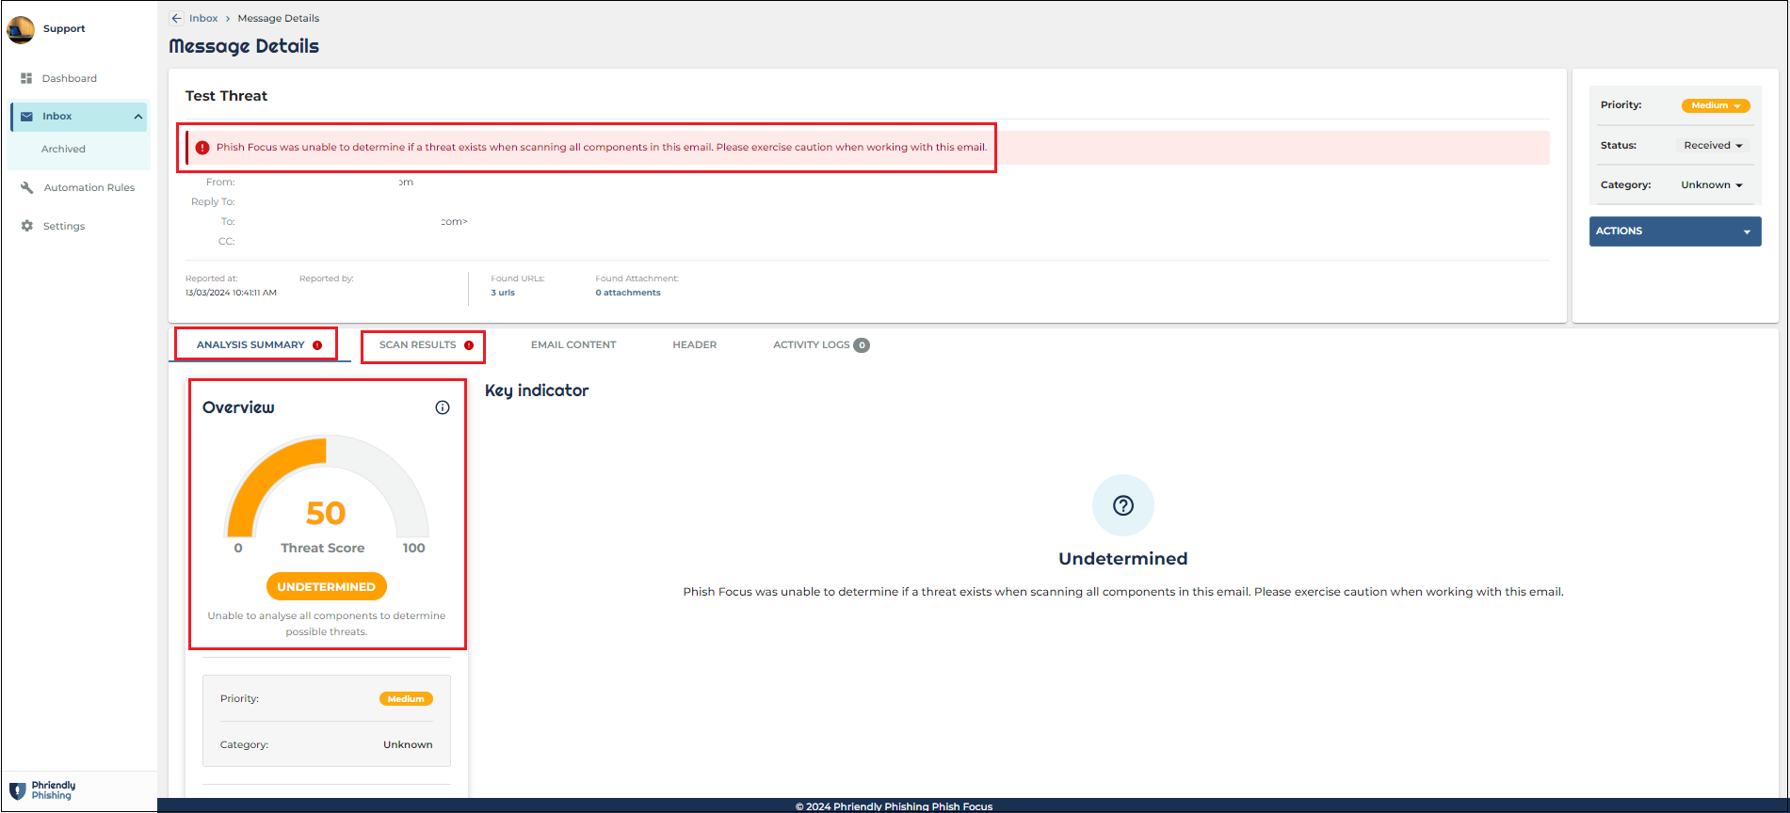Click the Settings gear icon
Viewport: 1790px width, 813px height.
pos(27,226)
